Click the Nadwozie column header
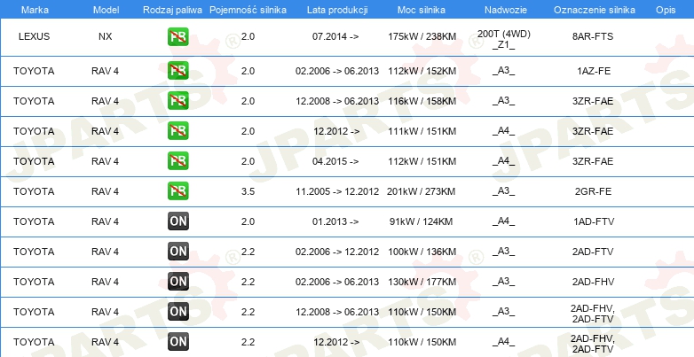The width and height of the screenshot is (694, 357). tap(506, 10)
